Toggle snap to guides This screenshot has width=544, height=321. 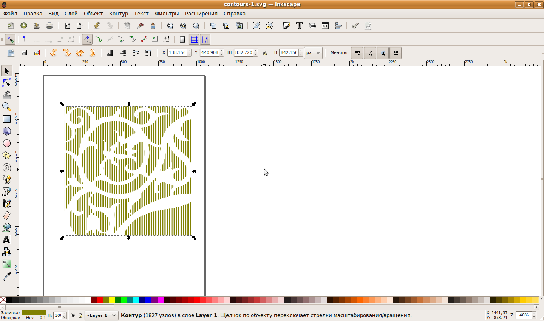[205, 39]
